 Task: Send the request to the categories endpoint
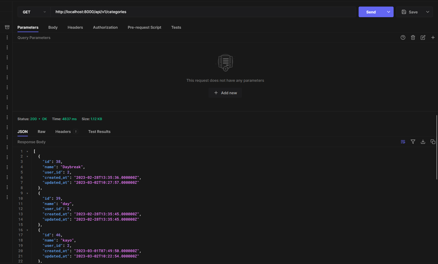tap(371, 12)
